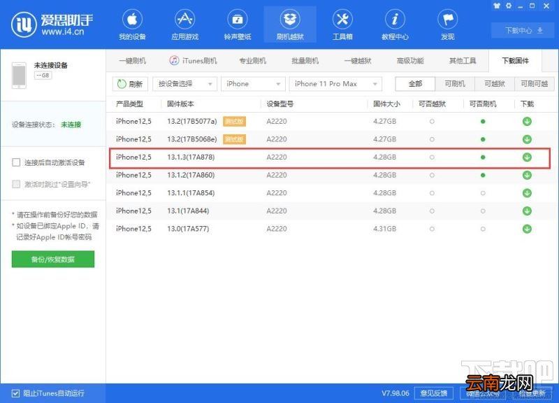Switch to the 批量刷机 tab
The width and height of the screenshot is (559, 403).
point(305,61)
